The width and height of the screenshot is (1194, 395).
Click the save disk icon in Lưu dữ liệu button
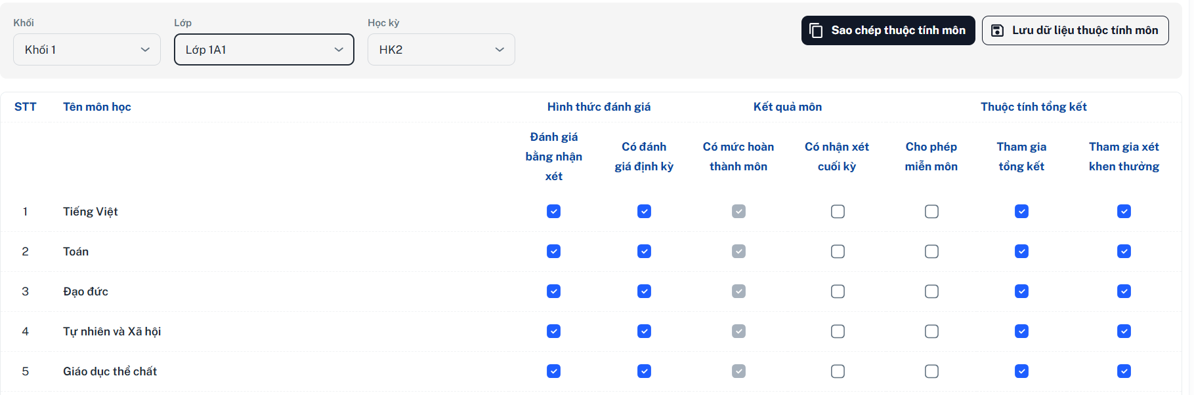[997, 31]
